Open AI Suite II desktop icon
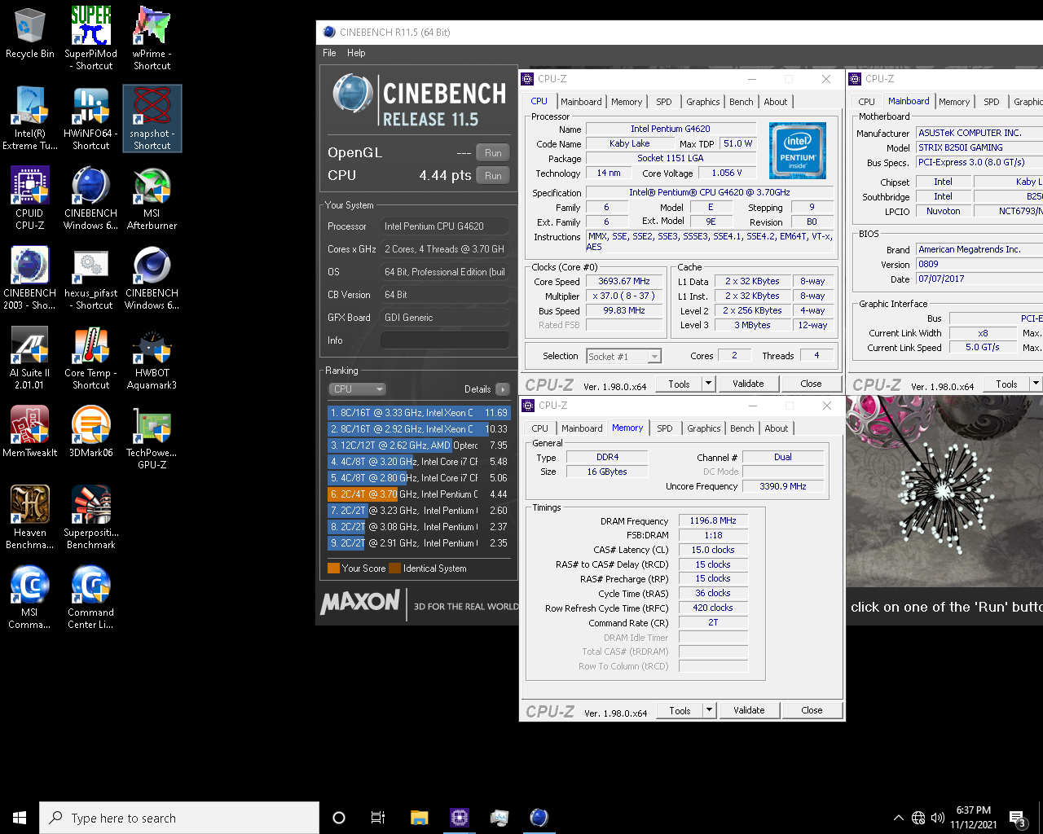This screenshot has height=834, width=1043. click(30, 358)
